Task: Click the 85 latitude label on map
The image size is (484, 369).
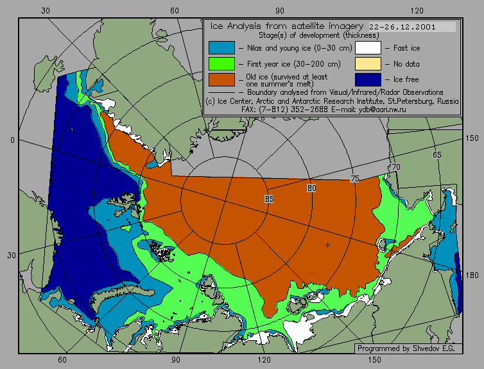Action: [x=269, y=199]
